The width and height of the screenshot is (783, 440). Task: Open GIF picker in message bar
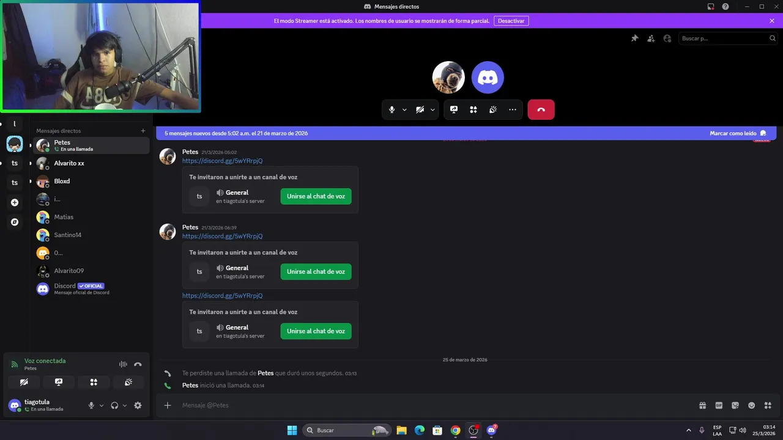[x=719, y=405]
